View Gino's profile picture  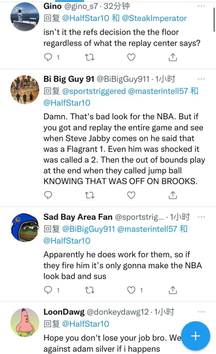point(25,17)
